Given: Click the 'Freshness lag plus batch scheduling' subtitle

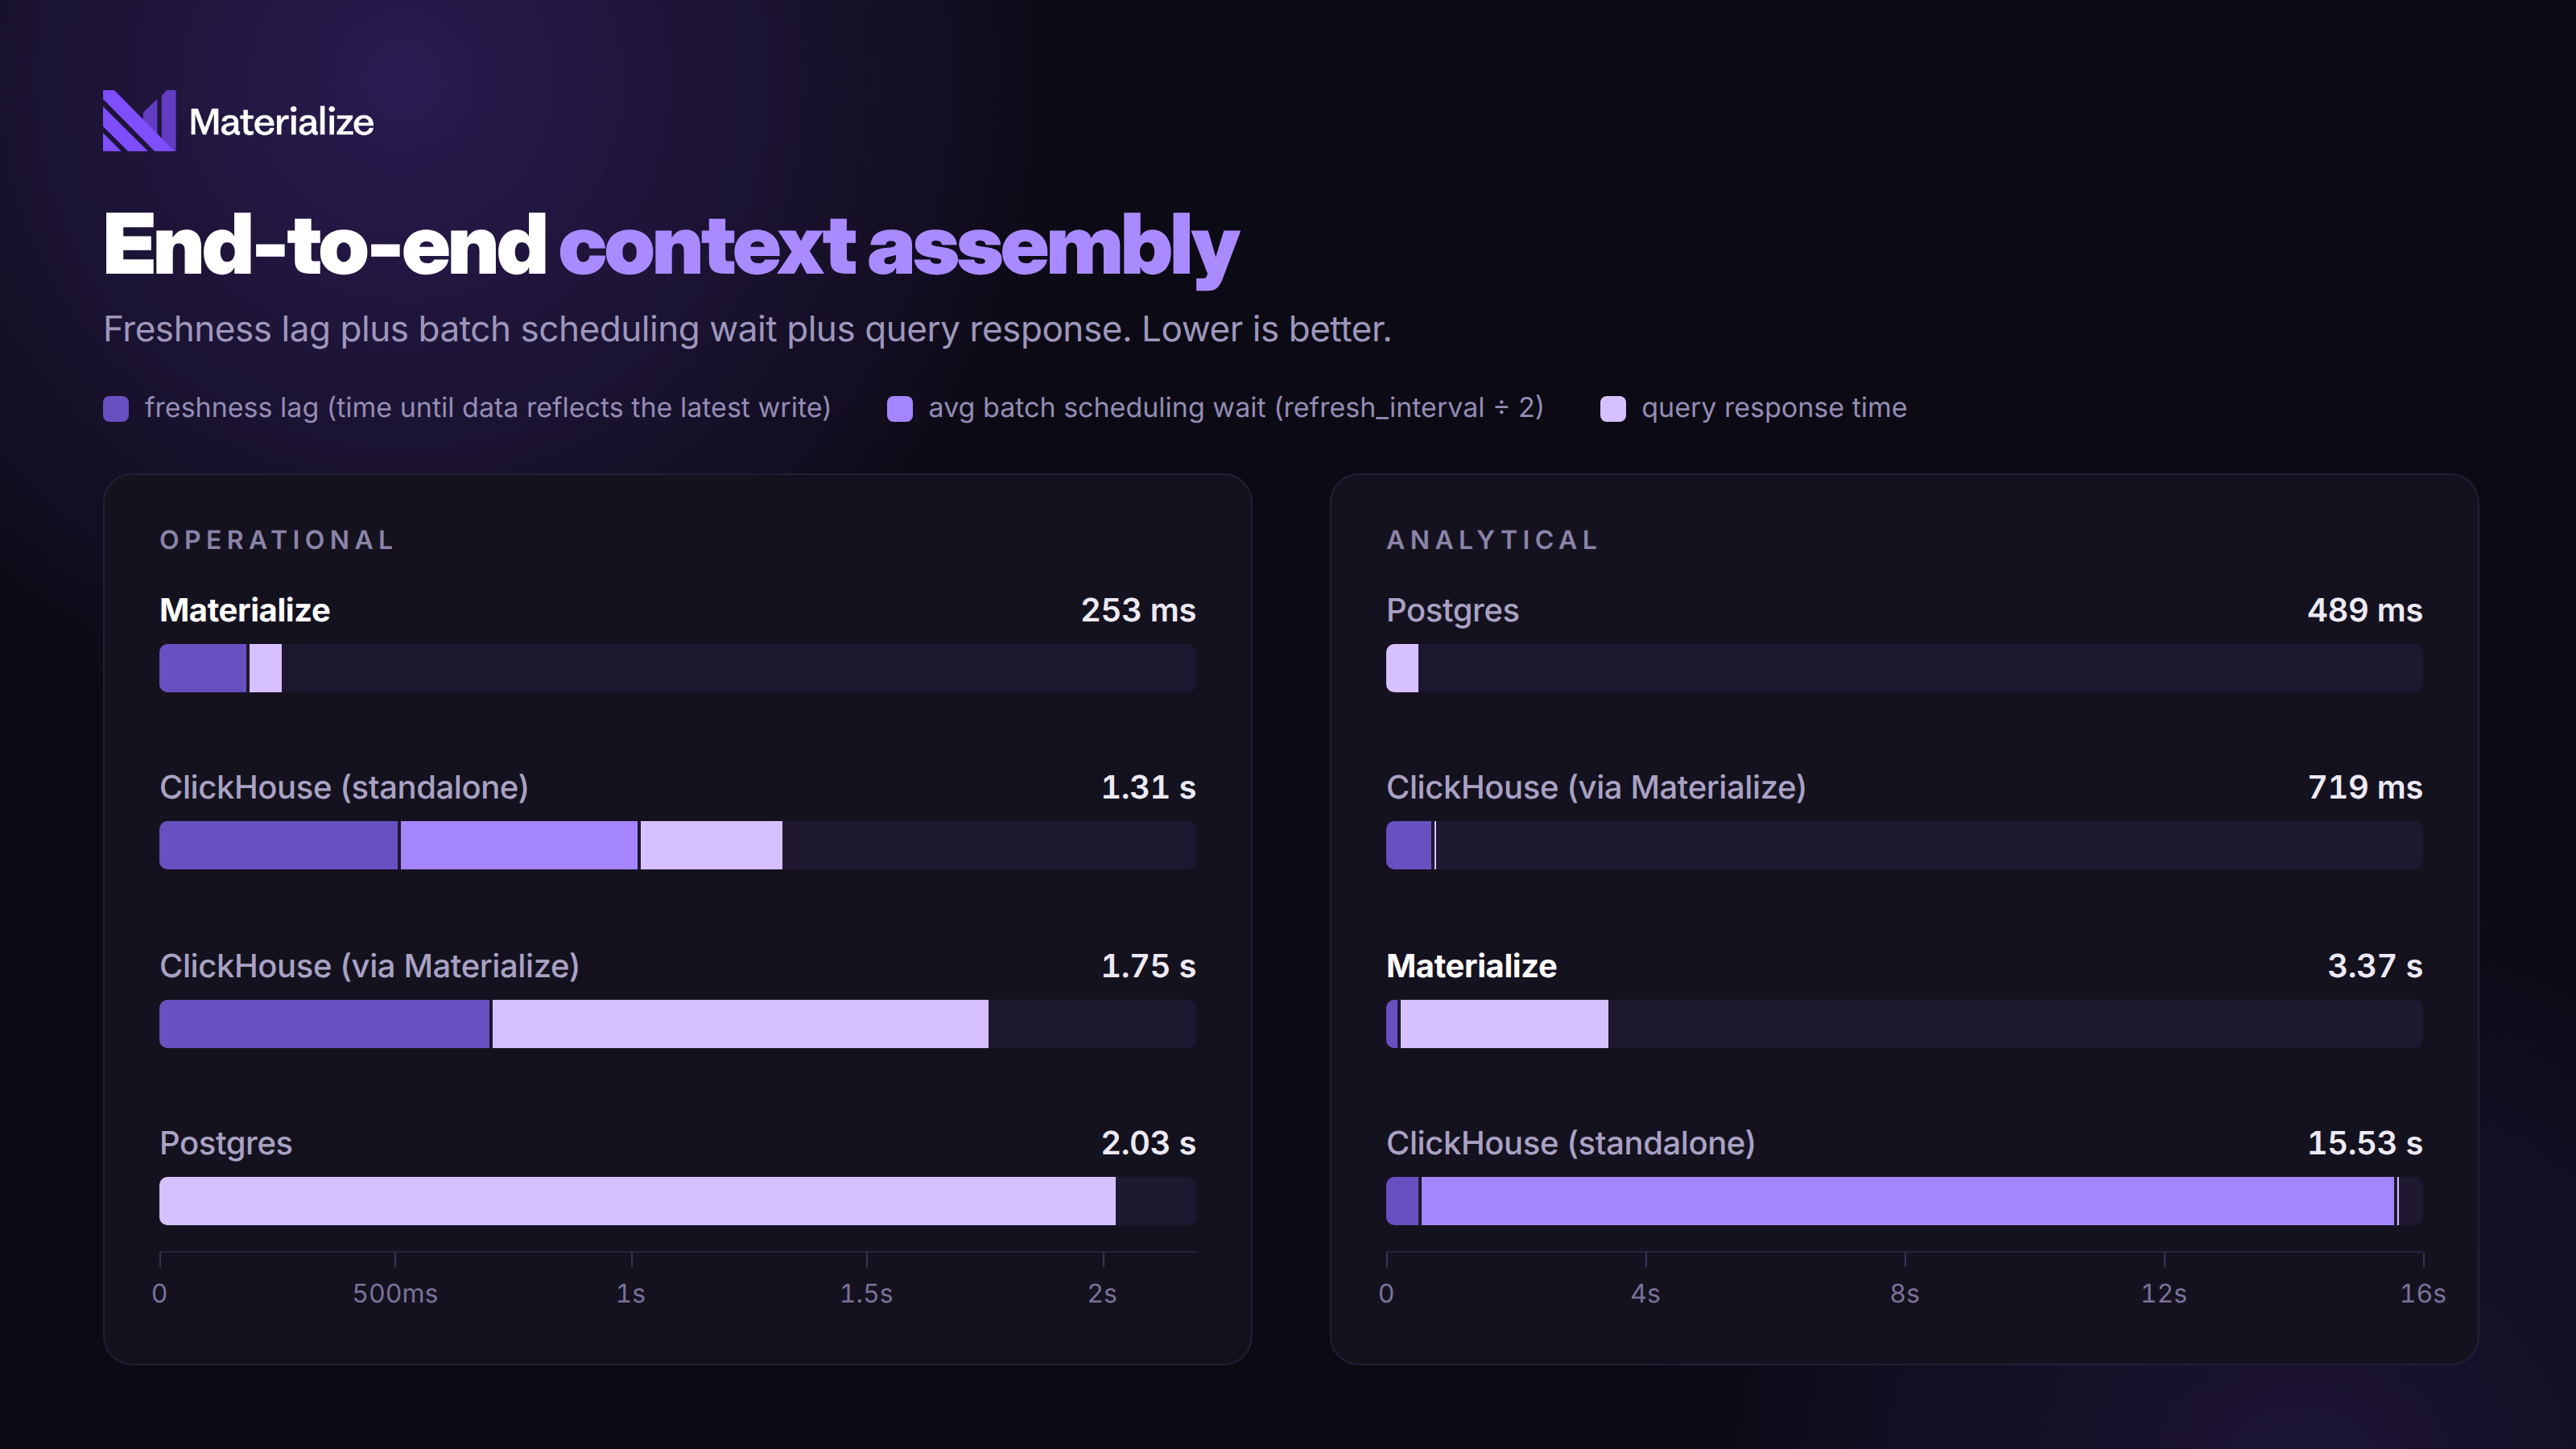Looking at the screenshot, I should tap(747, 329).
